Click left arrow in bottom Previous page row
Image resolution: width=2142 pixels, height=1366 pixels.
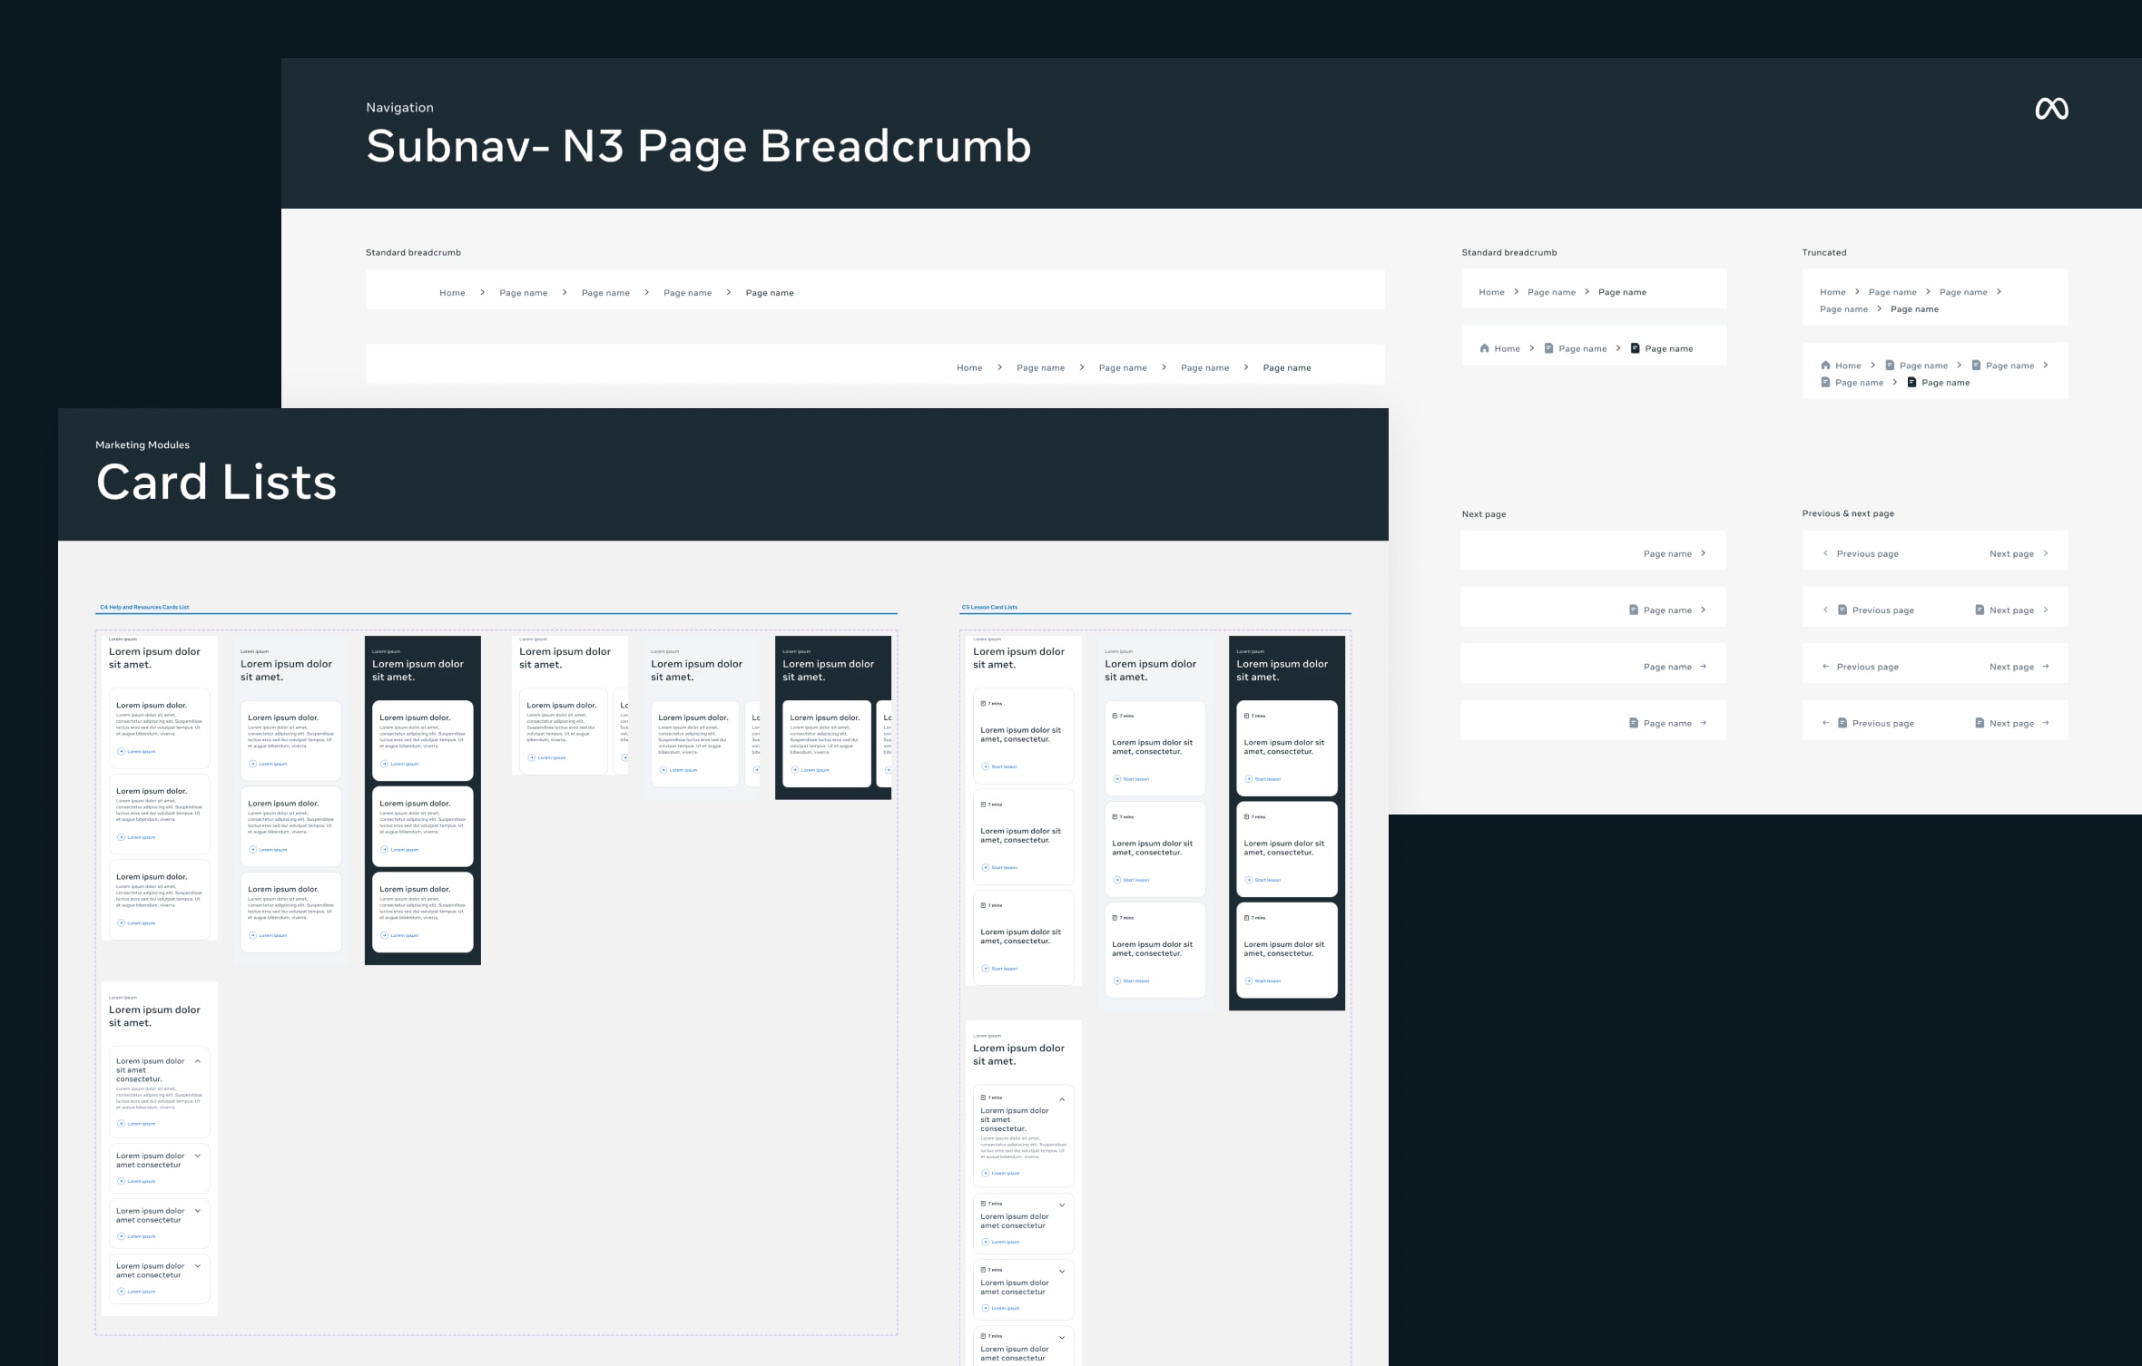point(1825,723)
